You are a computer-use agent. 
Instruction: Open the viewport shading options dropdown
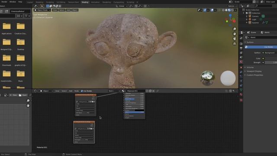tap(235, 10)
